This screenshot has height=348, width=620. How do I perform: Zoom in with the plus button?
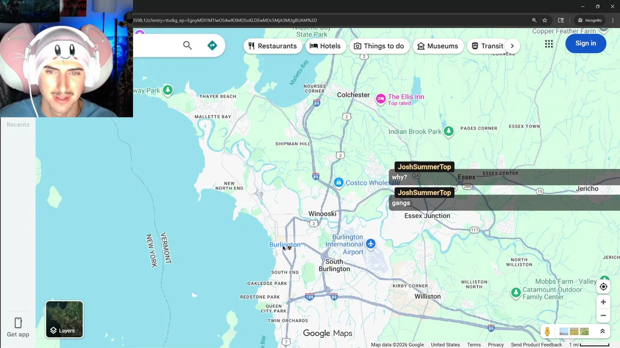pos(603,302)
